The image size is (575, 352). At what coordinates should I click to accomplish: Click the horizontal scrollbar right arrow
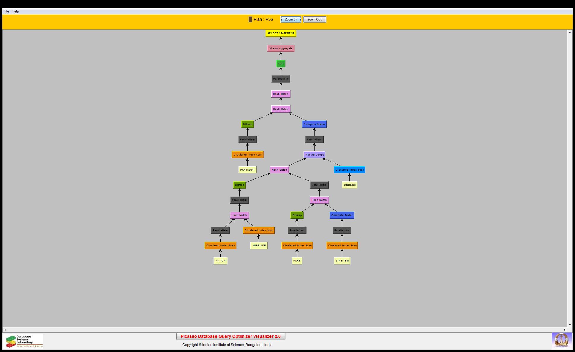pos(565,330)
